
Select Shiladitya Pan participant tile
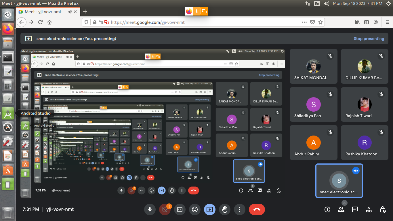(314, 104)
